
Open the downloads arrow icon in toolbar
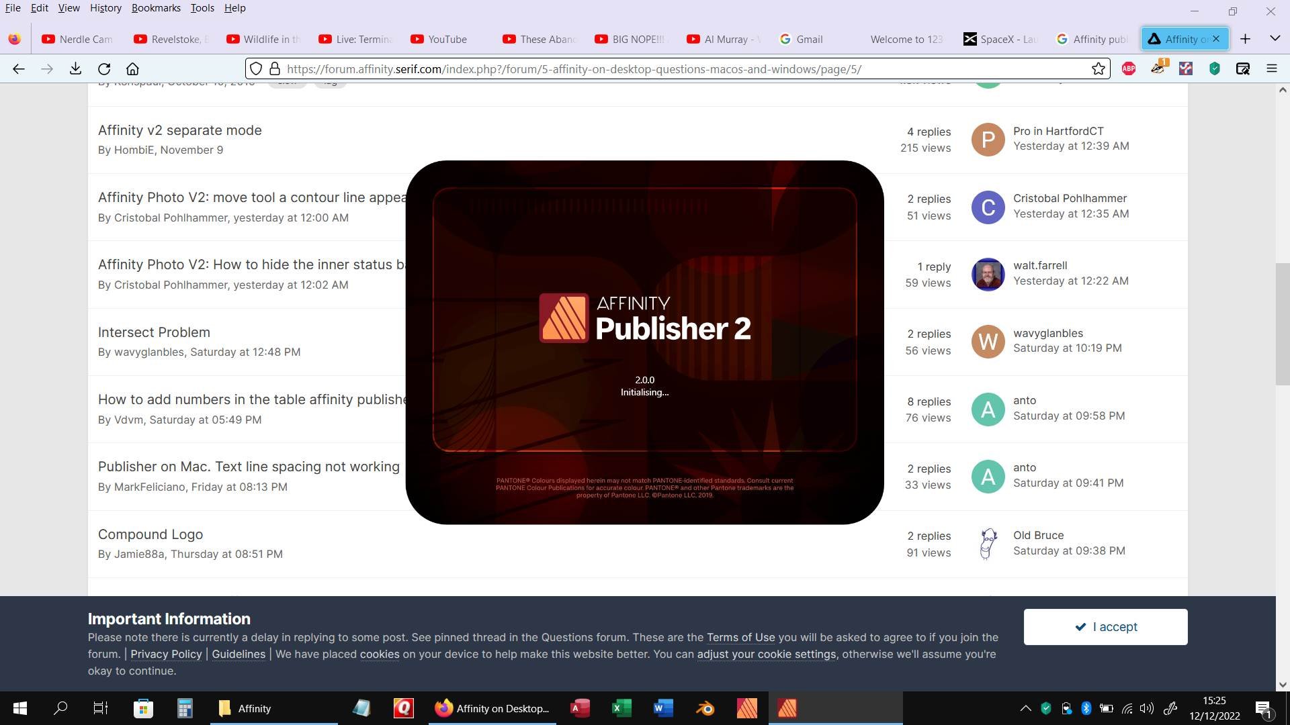(75, 68)
